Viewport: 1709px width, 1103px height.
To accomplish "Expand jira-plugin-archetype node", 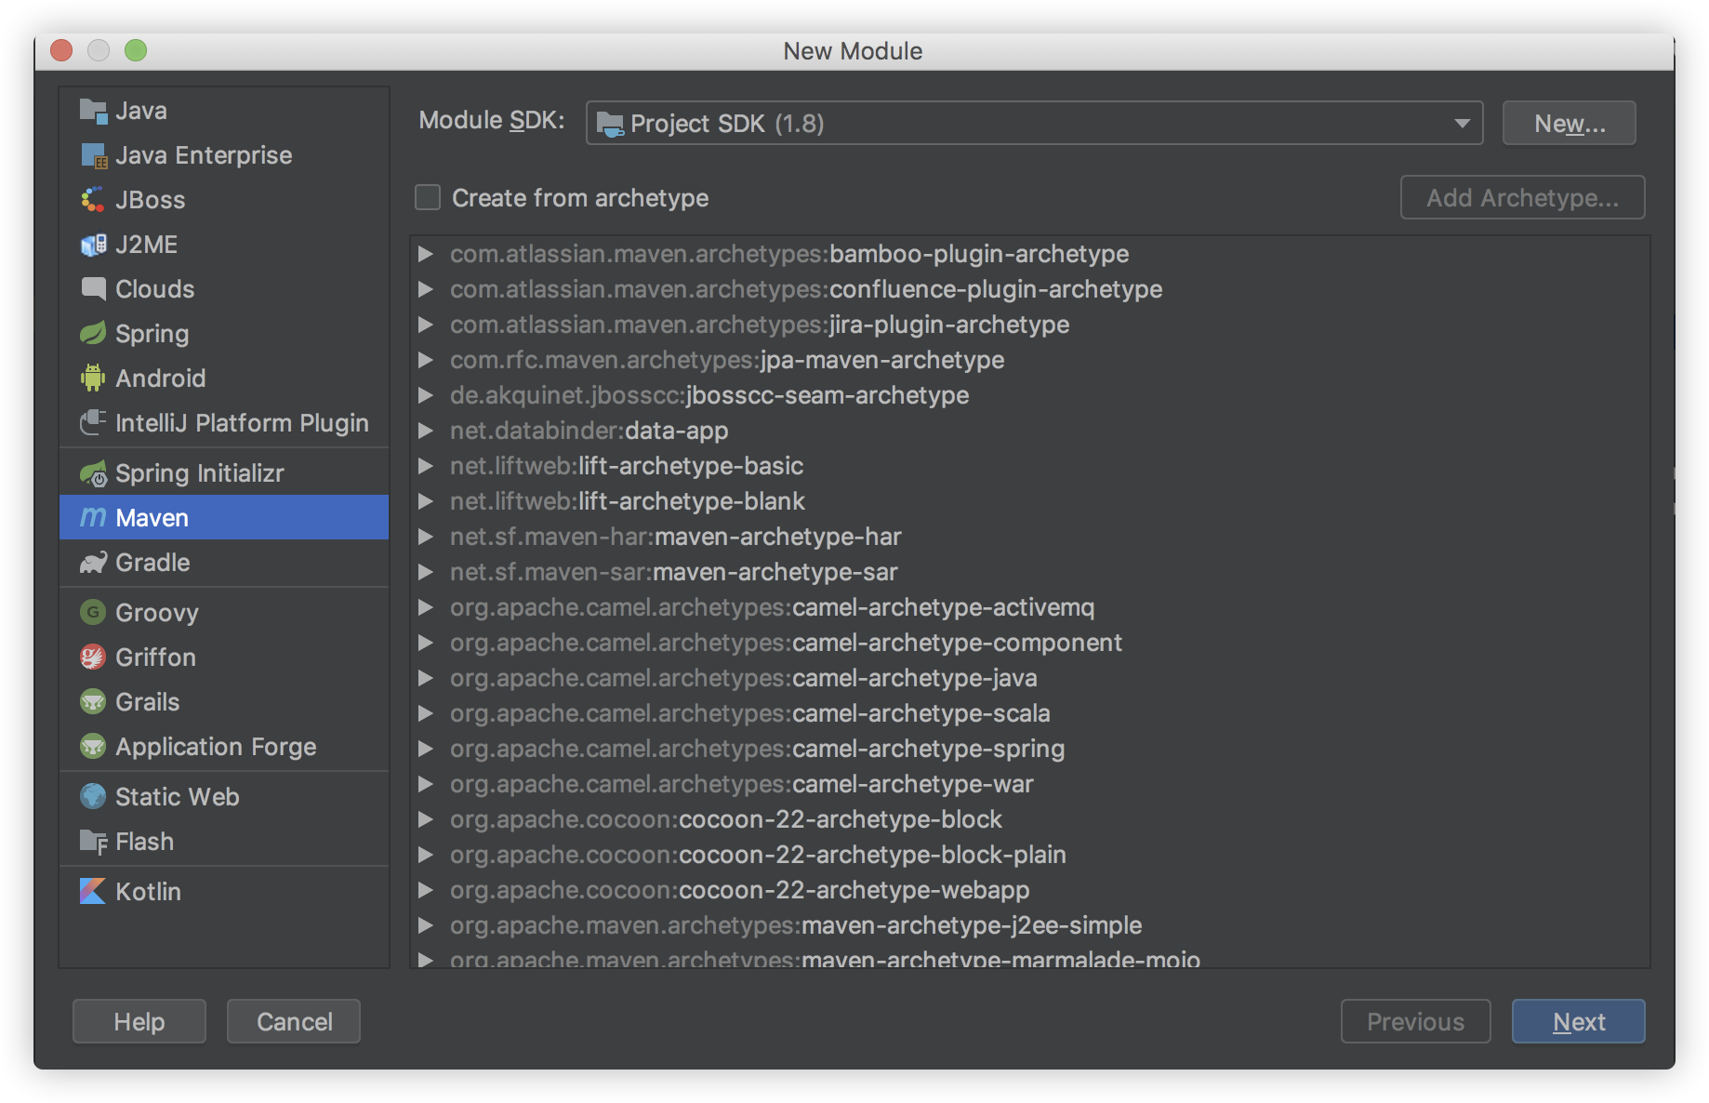I will [x=426, y=325].
